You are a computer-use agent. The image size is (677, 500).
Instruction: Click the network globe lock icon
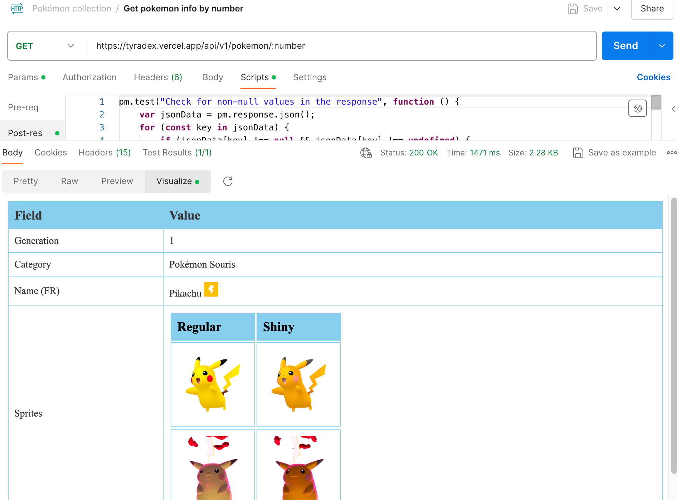click(x=366, y=153)
